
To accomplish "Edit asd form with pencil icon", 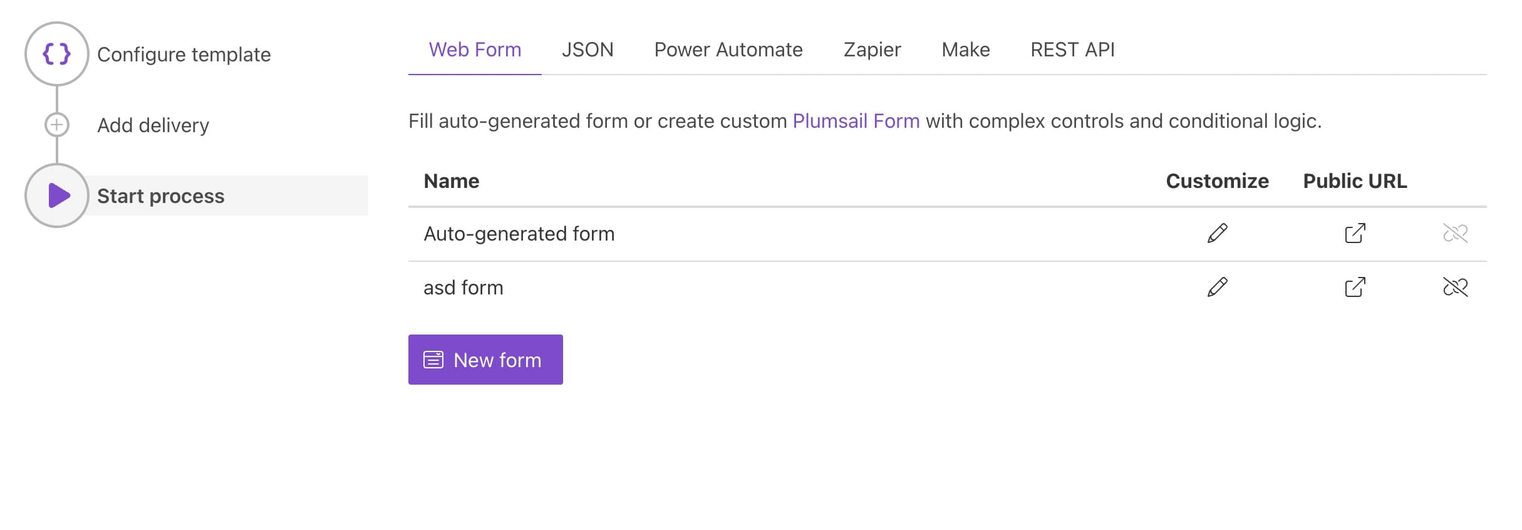I will click(x=1217, y=287).
